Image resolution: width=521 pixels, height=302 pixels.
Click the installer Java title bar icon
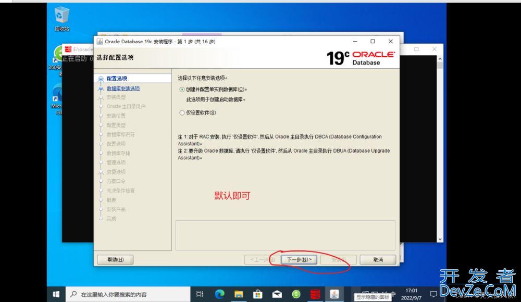[100, 41]
